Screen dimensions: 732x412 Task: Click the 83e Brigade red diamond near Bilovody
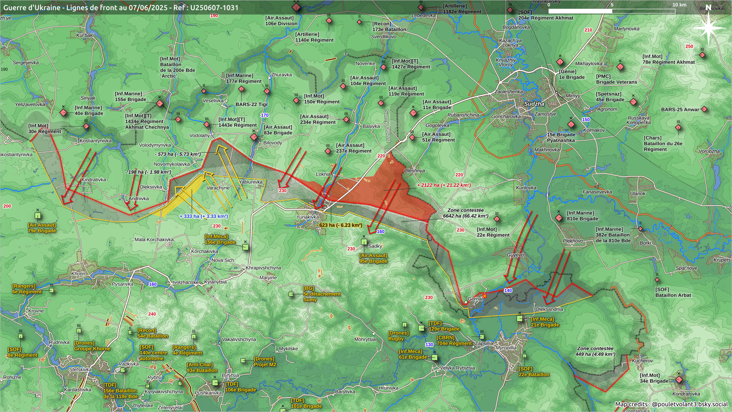[x=254, y=137]
